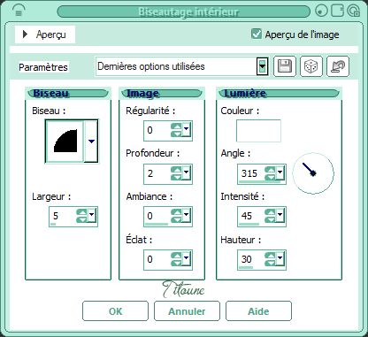Decrease Profondeur with the down arrow
Viewport: 368px width, 337px height.
click(176, 177)
